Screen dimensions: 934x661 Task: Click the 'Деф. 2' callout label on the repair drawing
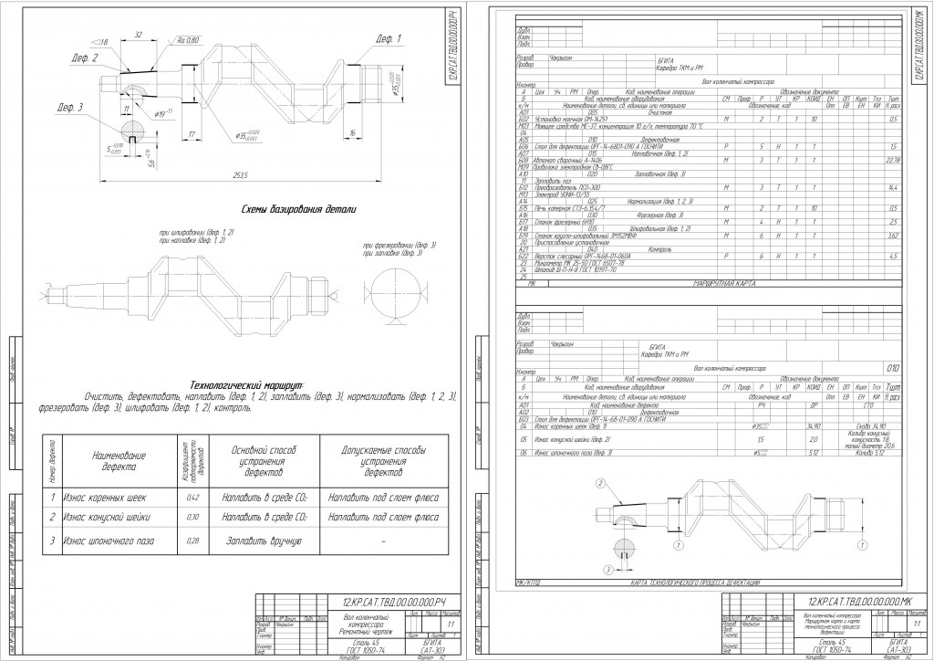[85, 58]
